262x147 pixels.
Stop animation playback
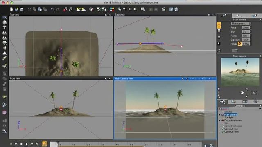[21, 144]
